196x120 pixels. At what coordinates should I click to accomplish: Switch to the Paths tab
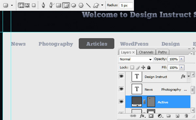click(162, 52)
